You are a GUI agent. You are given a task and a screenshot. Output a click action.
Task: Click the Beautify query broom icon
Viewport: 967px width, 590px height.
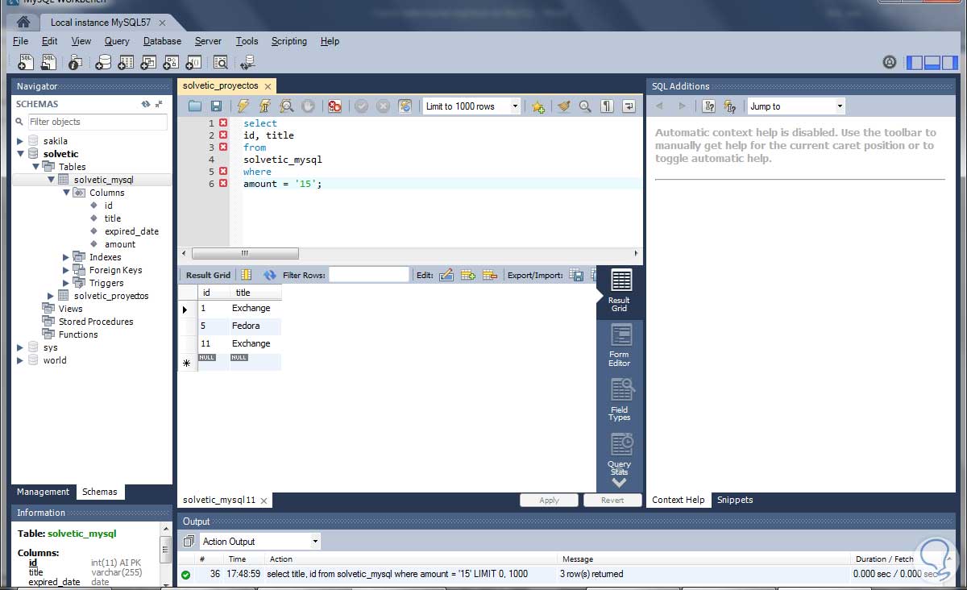pyautogui.click(x=563, y=106)
